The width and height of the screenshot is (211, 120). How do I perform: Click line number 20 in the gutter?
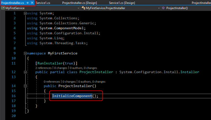[x=14, y=116]
